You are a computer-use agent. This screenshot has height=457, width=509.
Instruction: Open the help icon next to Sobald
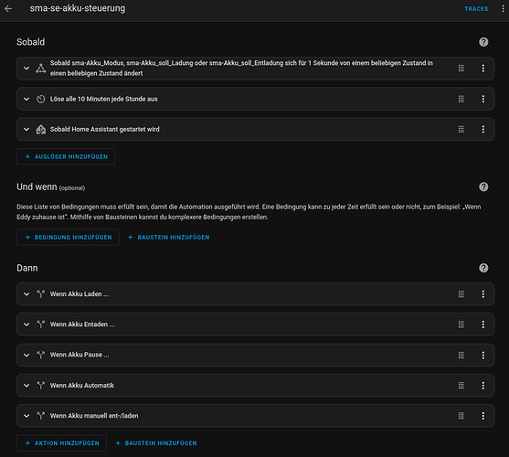[x=483, y=42]
